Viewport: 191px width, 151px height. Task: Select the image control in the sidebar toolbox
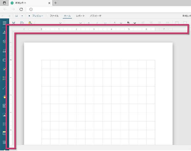tap(4, 115)
